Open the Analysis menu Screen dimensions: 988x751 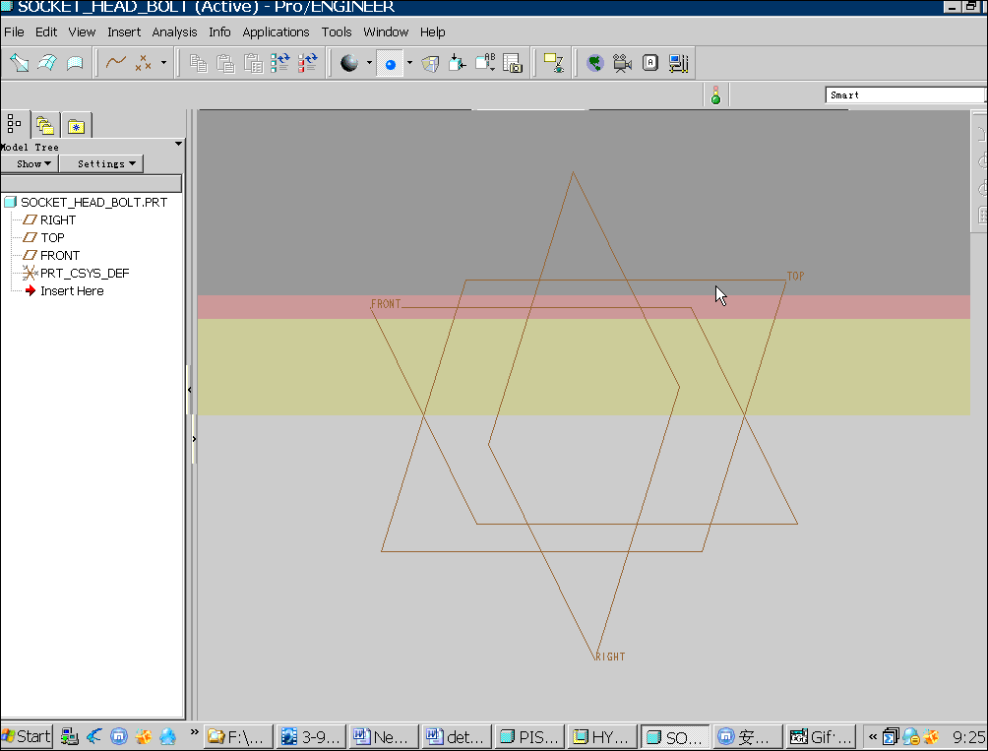(x=174, y=32)
